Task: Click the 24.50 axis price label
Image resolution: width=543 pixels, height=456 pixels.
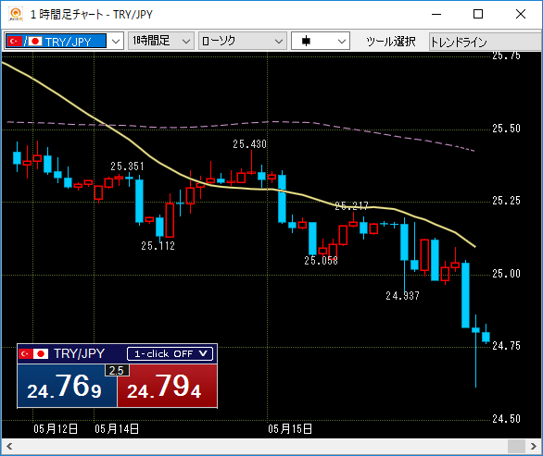Action: coord(506,419)
